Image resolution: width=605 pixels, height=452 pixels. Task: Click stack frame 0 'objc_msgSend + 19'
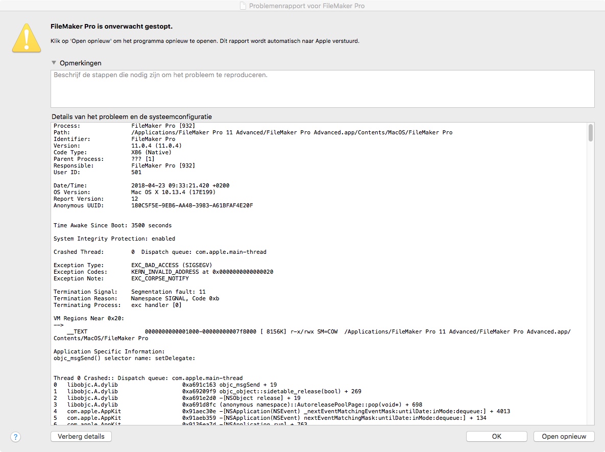[165, 385]
